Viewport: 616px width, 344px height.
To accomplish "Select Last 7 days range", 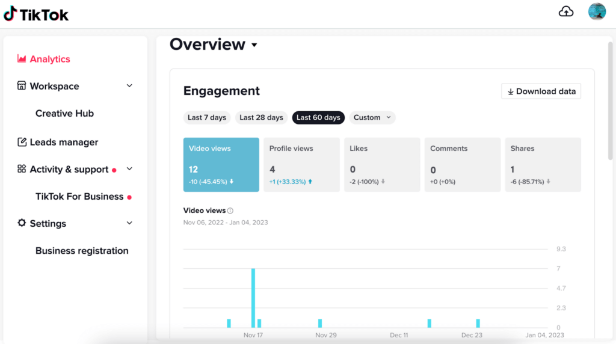I will pyautogui.click(x=207, y=117).
